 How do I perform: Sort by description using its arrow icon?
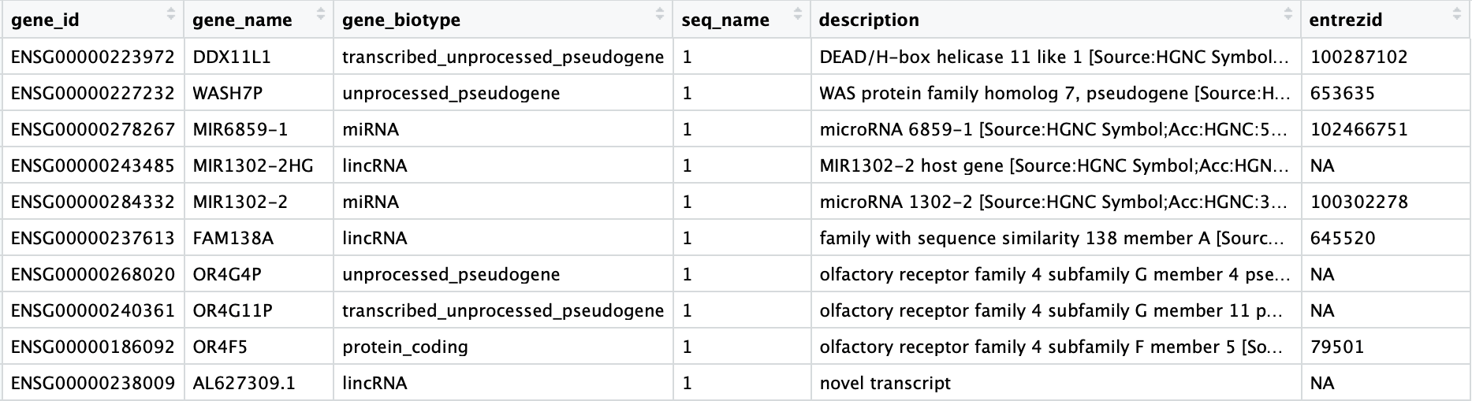[x=1288, y=14]
